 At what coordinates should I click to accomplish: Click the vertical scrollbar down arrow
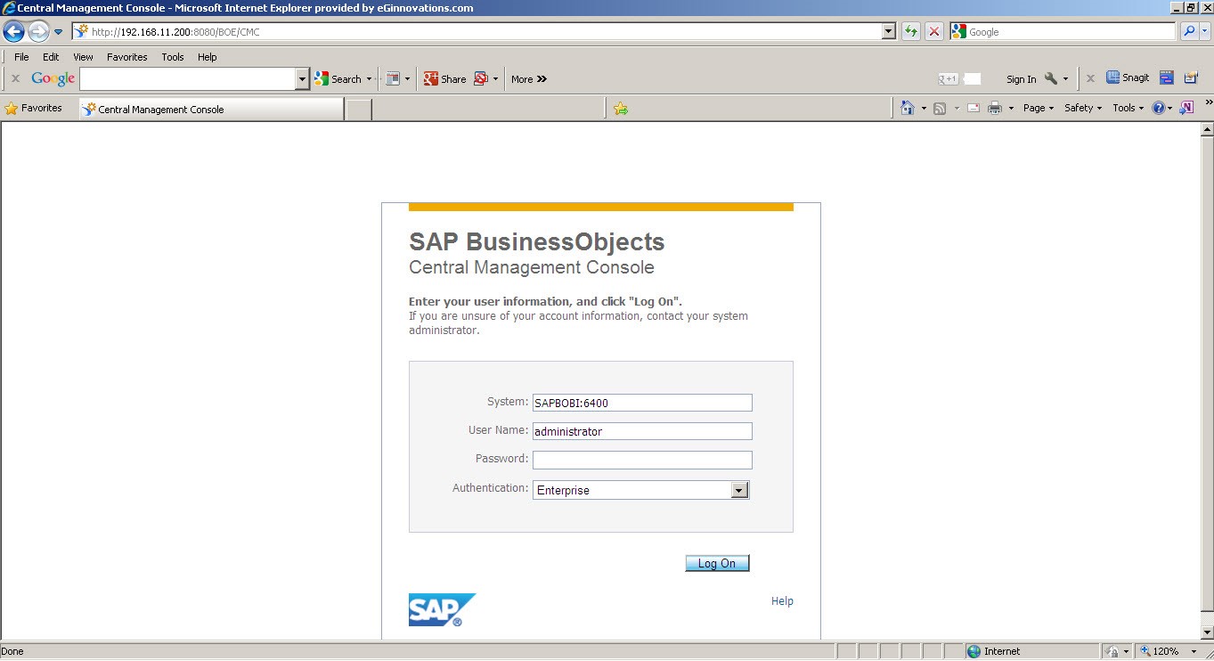pos(1207,632)
